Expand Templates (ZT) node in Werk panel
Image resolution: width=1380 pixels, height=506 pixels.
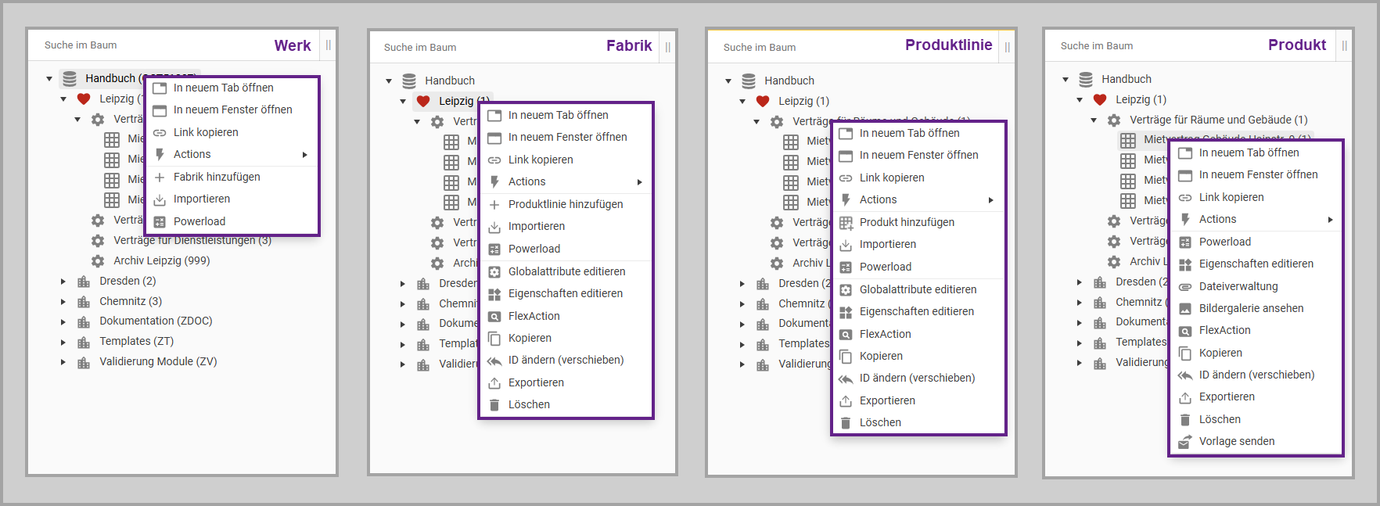63,342
